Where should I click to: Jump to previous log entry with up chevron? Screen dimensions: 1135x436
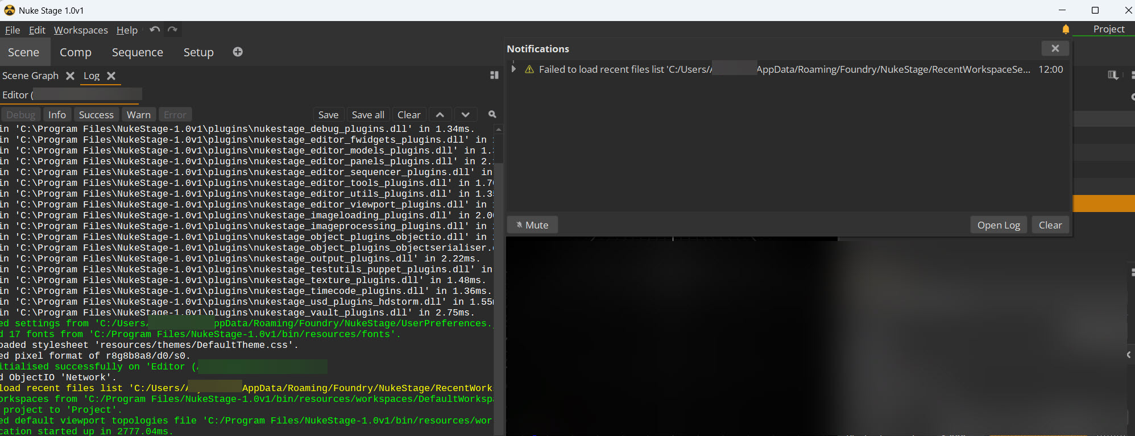[440, 114]
